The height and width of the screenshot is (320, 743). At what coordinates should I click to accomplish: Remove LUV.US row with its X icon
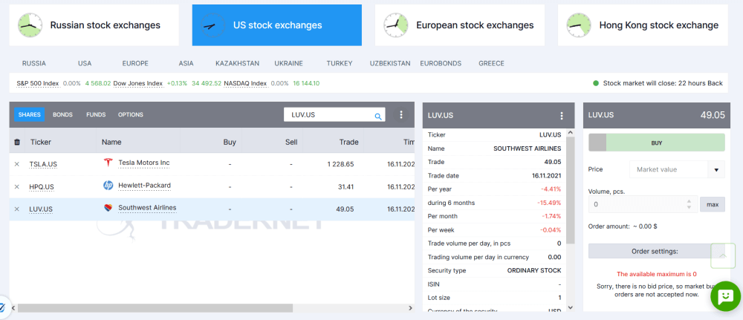coord(17,209)
